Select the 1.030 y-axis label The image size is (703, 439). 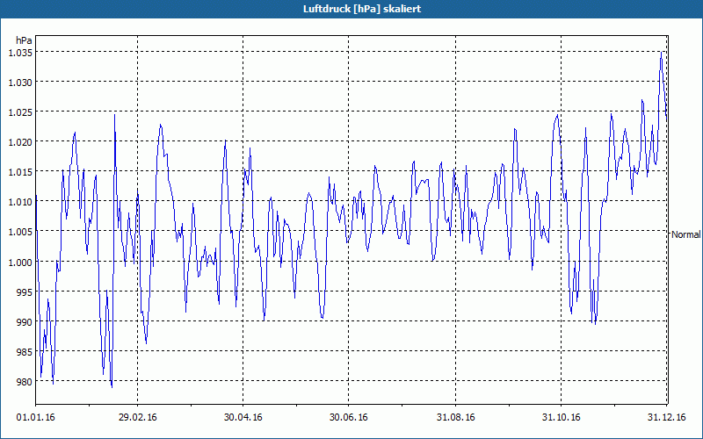[20, 83]
